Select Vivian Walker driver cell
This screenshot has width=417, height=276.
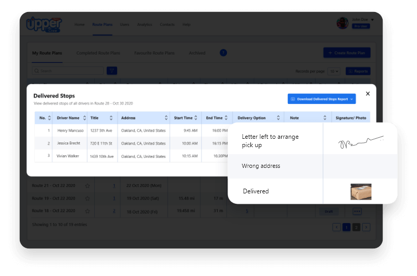point(68,156)
